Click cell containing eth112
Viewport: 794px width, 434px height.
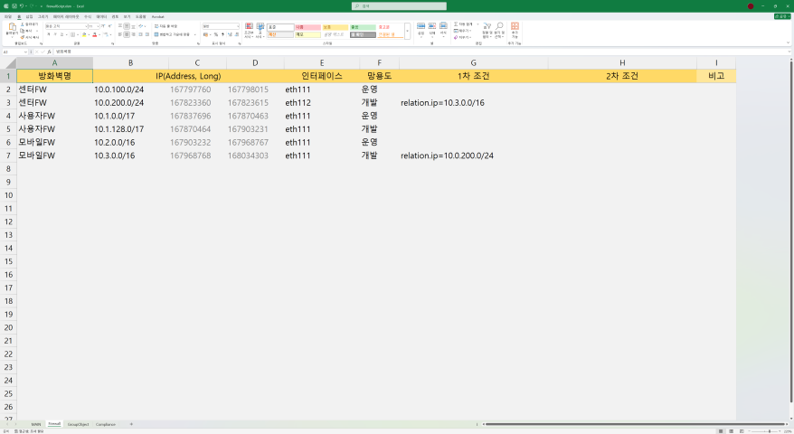[x=322, y=103]
